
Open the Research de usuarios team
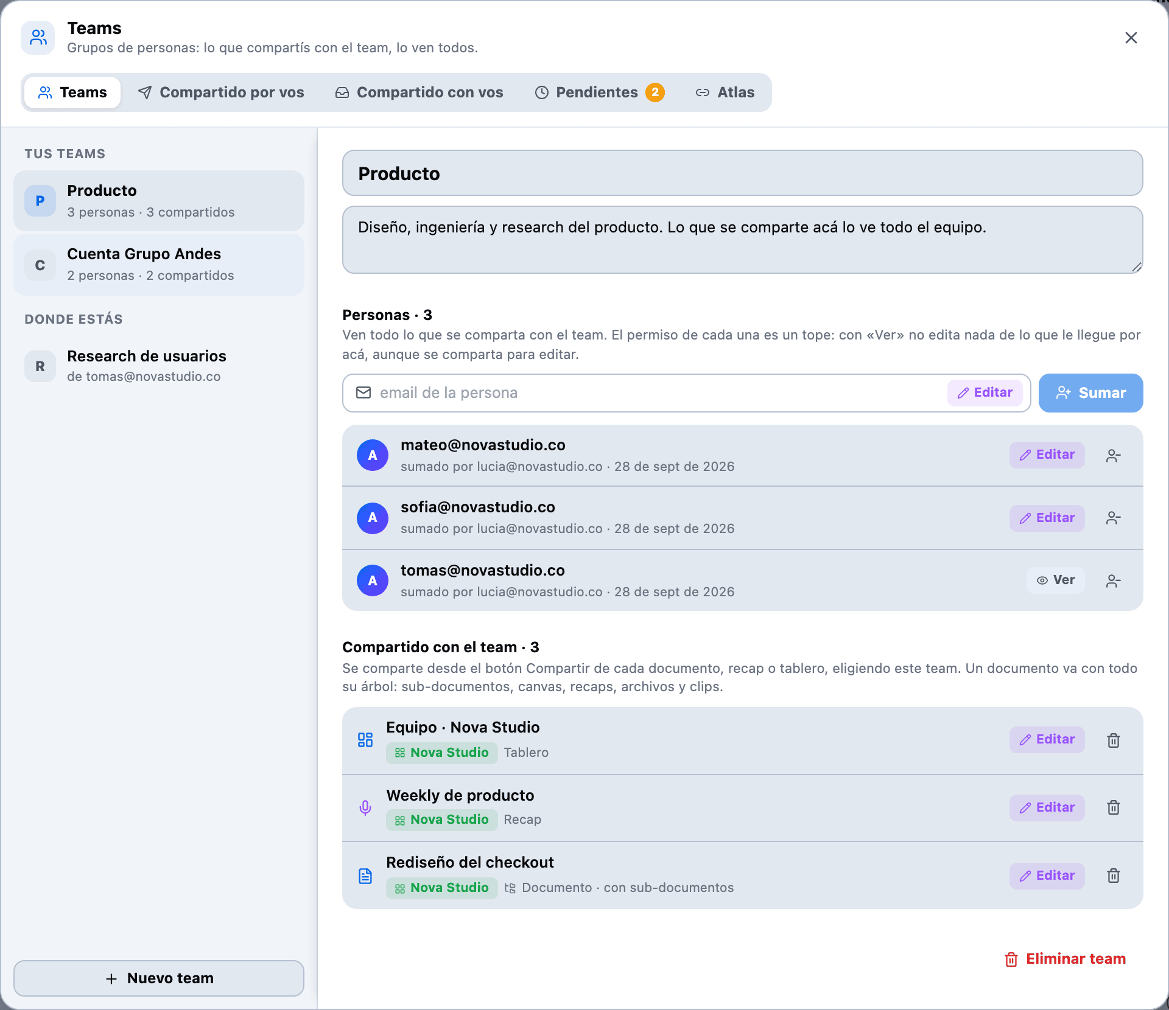pyautogui.click(x=159, y=366)
